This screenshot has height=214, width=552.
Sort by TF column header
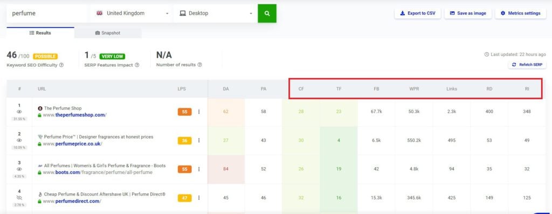tap(339, 89)
